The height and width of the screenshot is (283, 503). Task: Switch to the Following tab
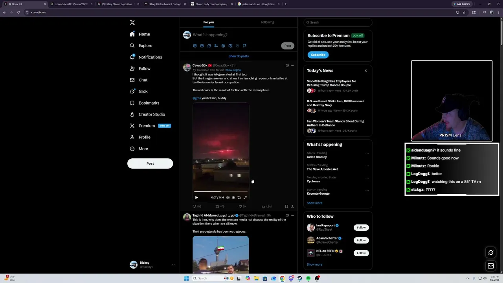click(267, 22)
